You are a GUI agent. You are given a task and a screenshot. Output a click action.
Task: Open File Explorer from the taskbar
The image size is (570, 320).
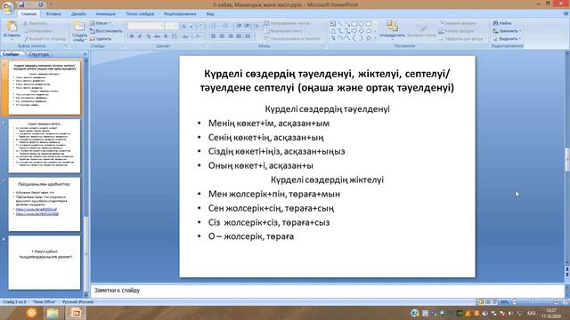click(x=53, y=313)
